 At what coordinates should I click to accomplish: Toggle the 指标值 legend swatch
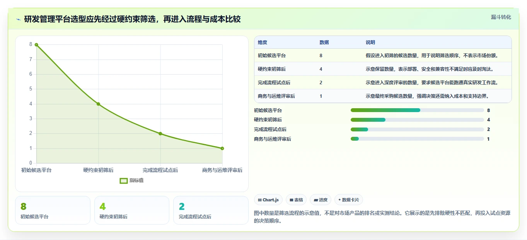[x=124, y=180]
